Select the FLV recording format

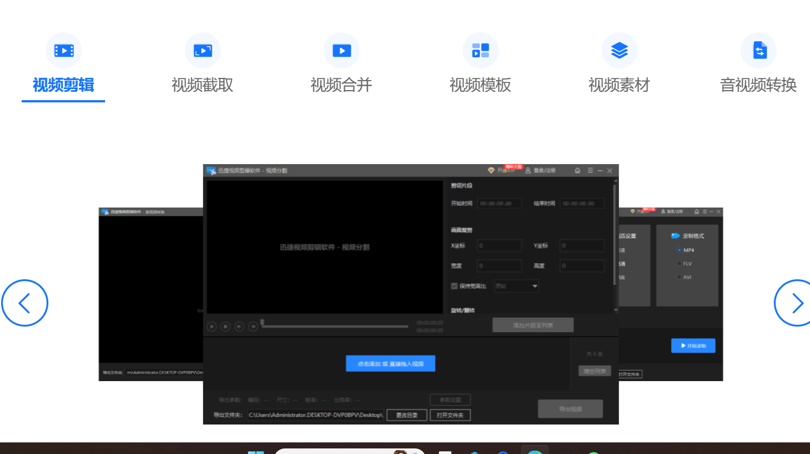pos(679,263)
